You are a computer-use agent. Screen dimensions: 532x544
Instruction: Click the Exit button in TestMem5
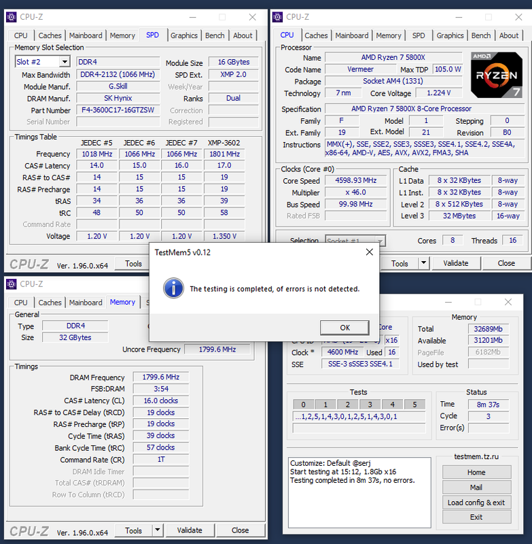click(476, 517)
